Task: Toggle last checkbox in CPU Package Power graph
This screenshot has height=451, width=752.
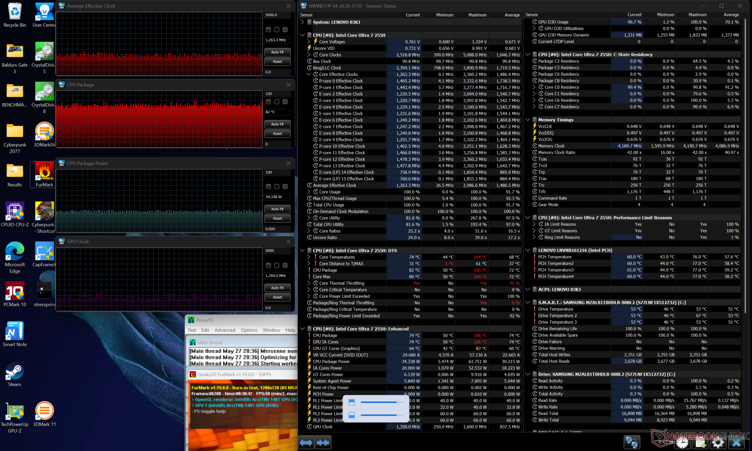Action: pyautogui.click(x=285, y=187)
